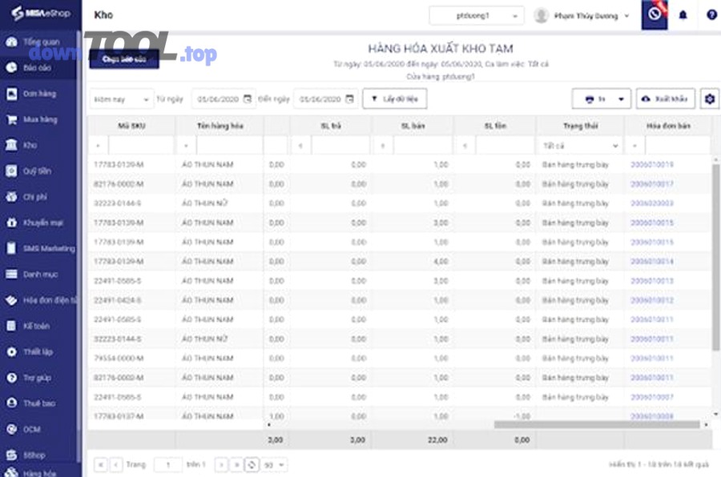Open report settings gear icon
Image resolution: width=721 pixels, height=477 pixels.
(708, 98)
